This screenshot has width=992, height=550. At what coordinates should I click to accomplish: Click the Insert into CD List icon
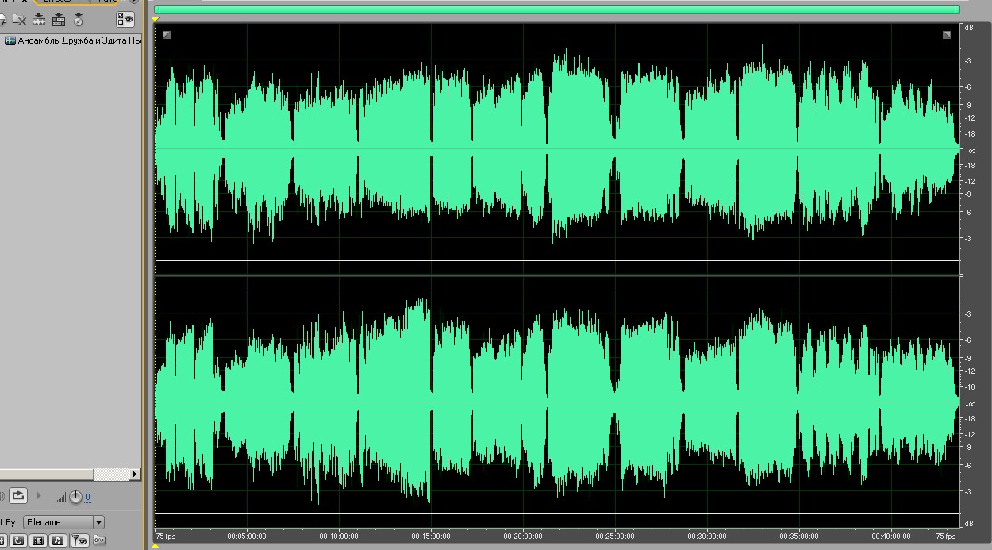[x=79, y=19]
